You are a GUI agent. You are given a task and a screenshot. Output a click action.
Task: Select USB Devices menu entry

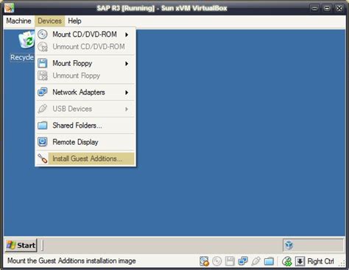[85, 109]
